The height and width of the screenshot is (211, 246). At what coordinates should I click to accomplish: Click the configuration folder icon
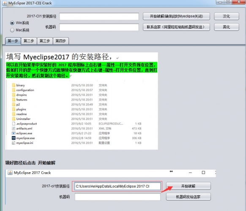click(x=14, y=90)
